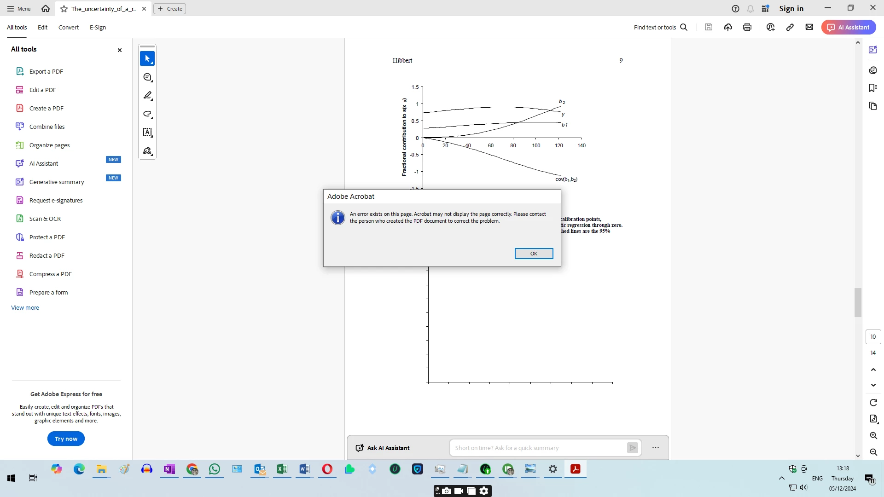
Task: Open the hamburger Menu dropdown
Action: (x=18, y=8)
